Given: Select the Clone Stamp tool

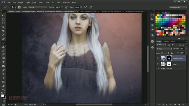Looking at the screenshot, I should 3,47.
